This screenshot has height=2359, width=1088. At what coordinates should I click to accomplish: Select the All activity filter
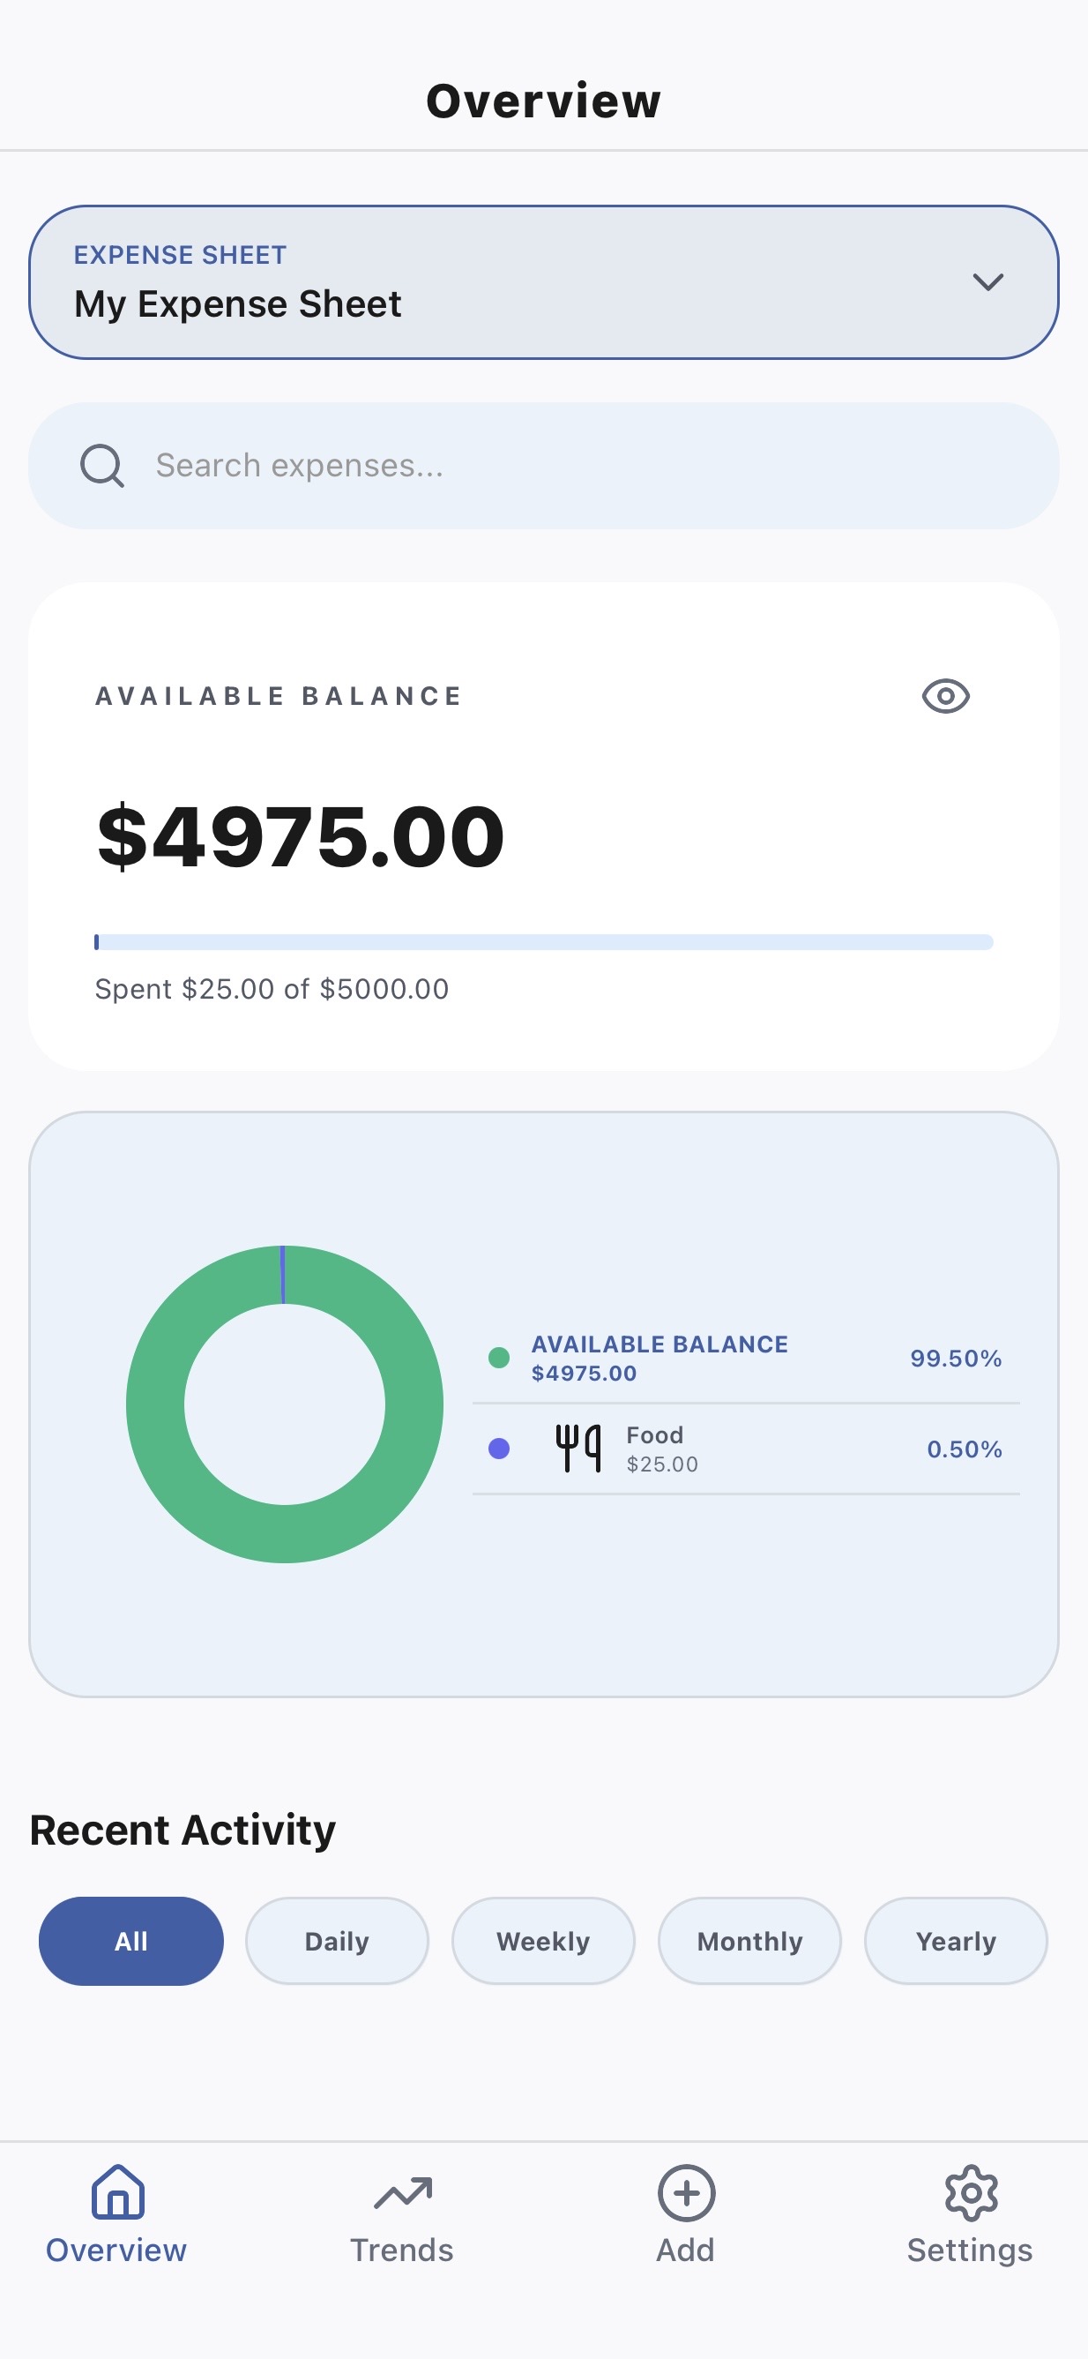coord(130,1941)
